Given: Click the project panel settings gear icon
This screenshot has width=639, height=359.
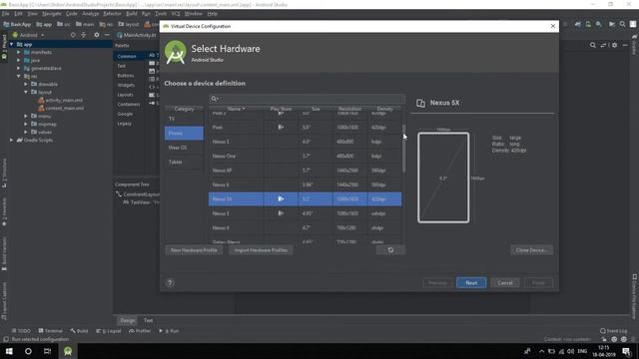Looking at the screenshot, I should tap(97, 35).
